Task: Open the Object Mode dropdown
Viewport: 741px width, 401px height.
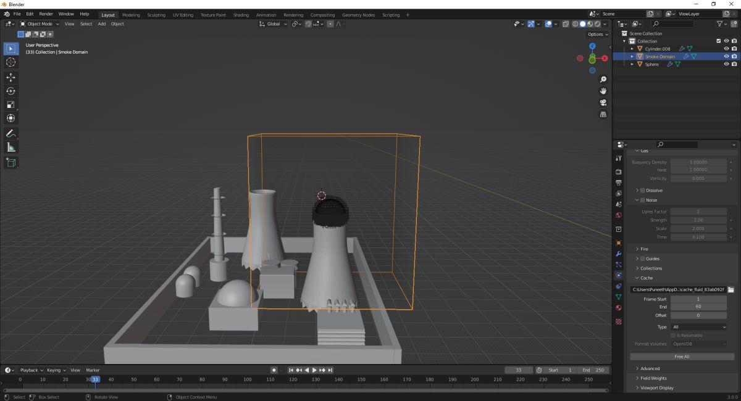Action: pyautogui.click(x=40, y=24)
